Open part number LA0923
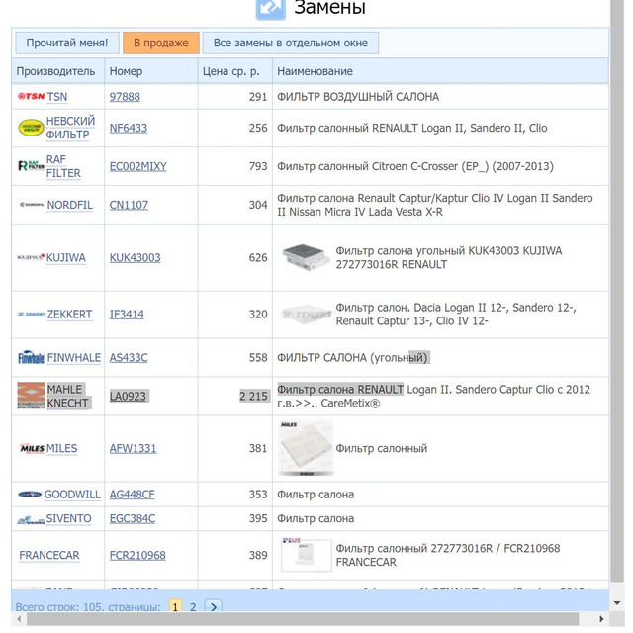 [128, 397]
